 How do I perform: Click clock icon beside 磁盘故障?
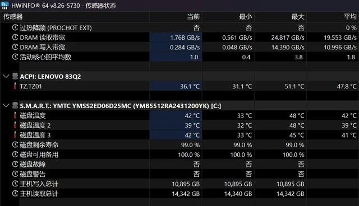click(x=15, y=164)
